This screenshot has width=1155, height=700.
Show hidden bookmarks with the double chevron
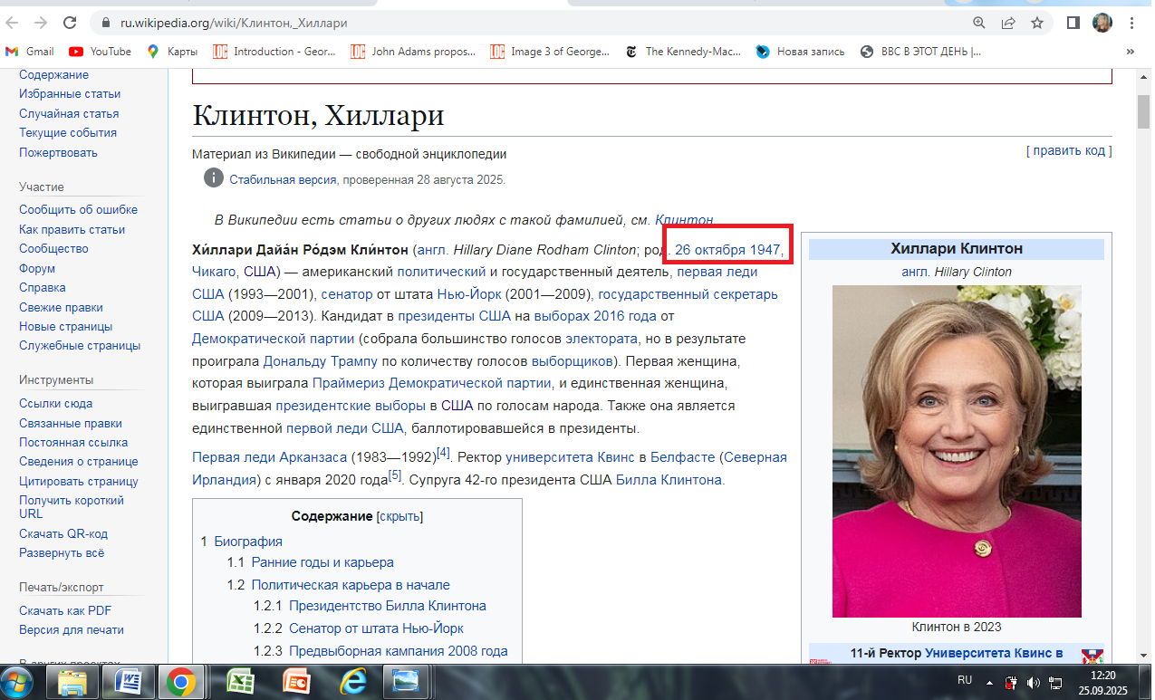pyautogui.click(x=1131, y=52)
